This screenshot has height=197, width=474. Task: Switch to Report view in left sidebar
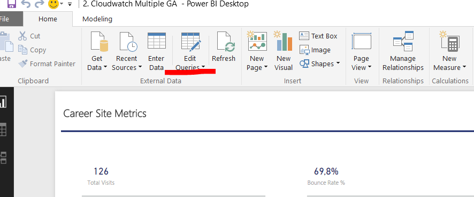tap(3, 101)
